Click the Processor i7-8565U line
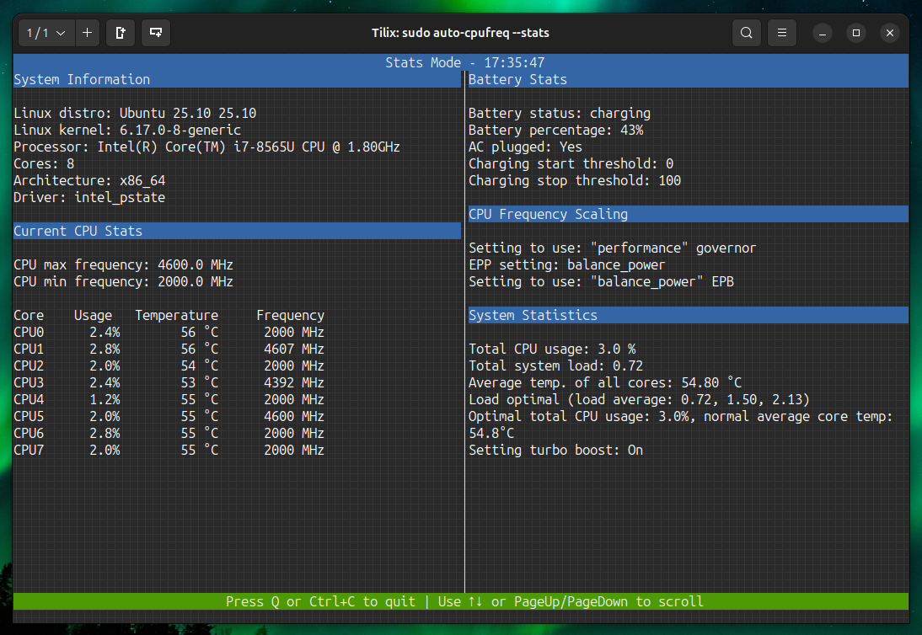922x635 pixels. (207, 147)
